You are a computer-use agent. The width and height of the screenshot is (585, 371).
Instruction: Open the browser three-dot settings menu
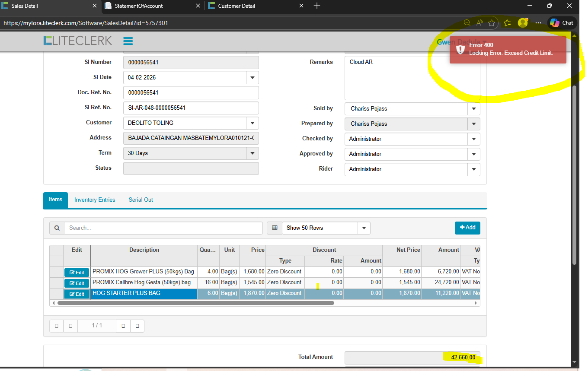538,23
